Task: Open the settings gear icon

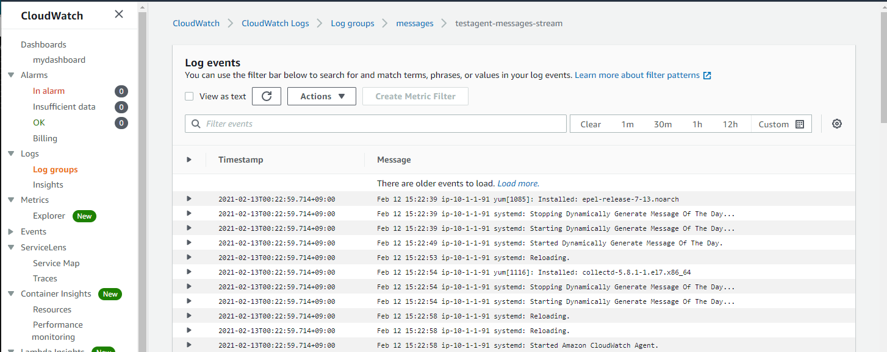Action: 836,124
